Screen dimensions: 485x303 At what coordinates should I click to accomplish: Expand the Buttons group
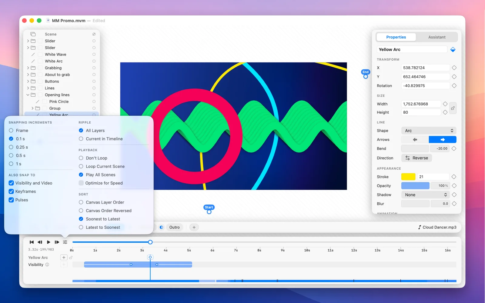28,82
